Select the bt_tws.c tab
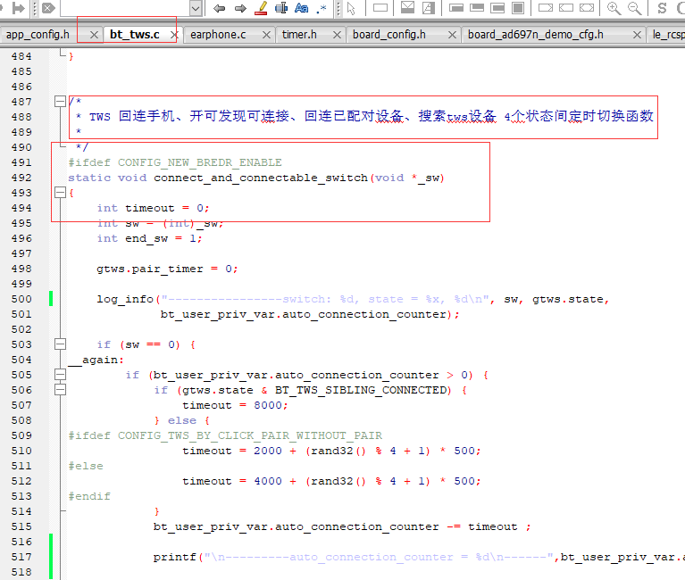The width and height of the screenshot is (685, 580). point(135,35)
